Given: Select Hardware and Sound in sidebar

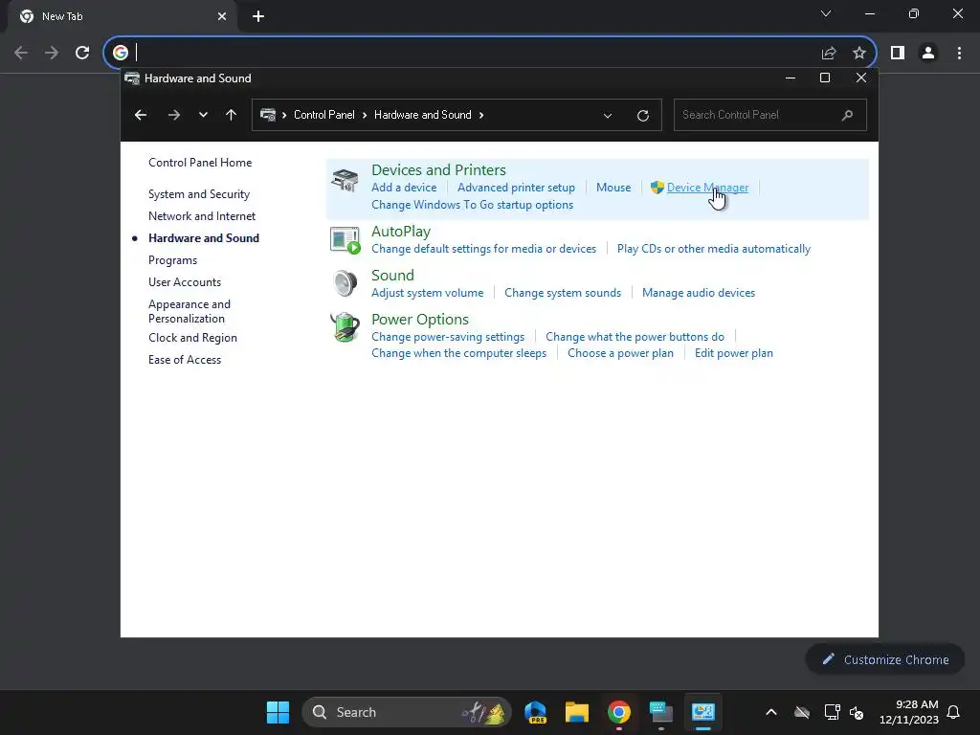Looking at the screenshot, I should (204, 238).
